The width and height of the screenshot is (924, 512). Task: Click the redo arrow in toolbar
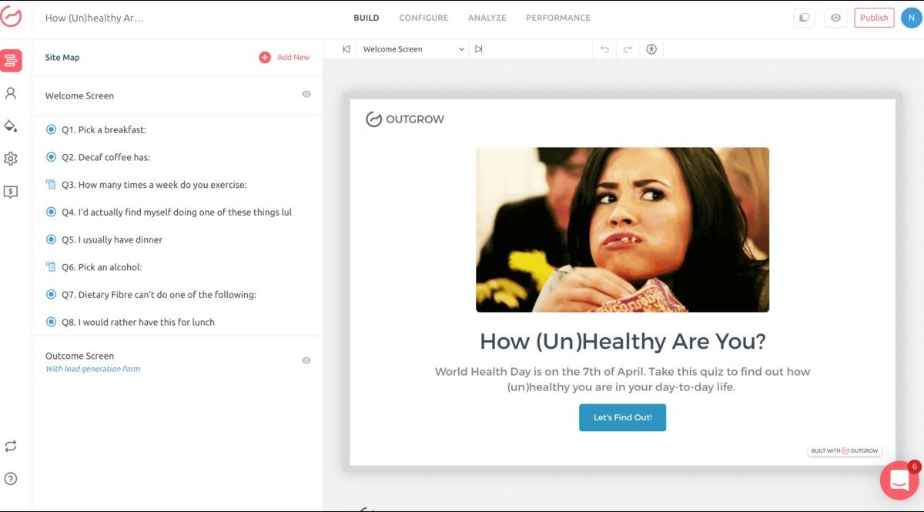coord(628,49)
